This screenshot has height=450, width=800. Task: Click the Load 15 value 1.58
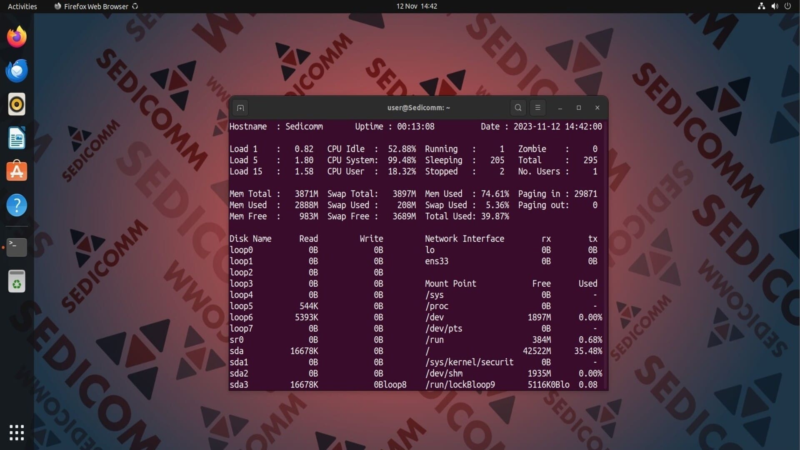tap(304, 171)
